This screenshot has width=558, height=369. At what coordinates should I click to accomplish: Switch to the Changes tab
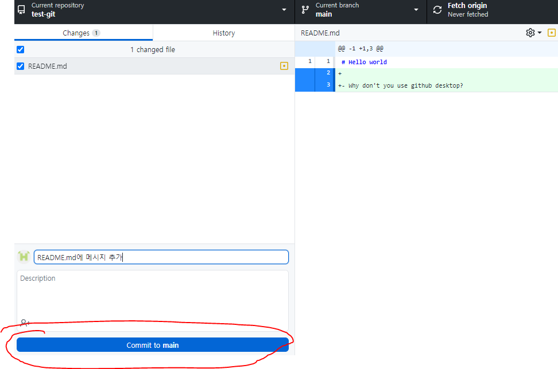click(x=84, y=33)
